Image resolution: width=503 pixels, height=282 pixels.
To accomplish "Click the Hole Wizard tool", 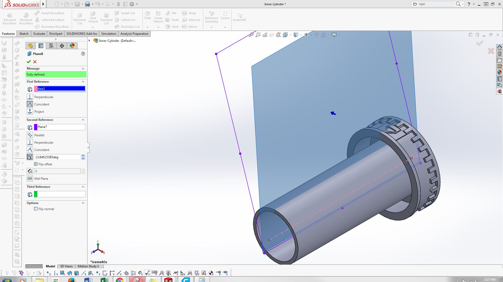I will [93, 17].
